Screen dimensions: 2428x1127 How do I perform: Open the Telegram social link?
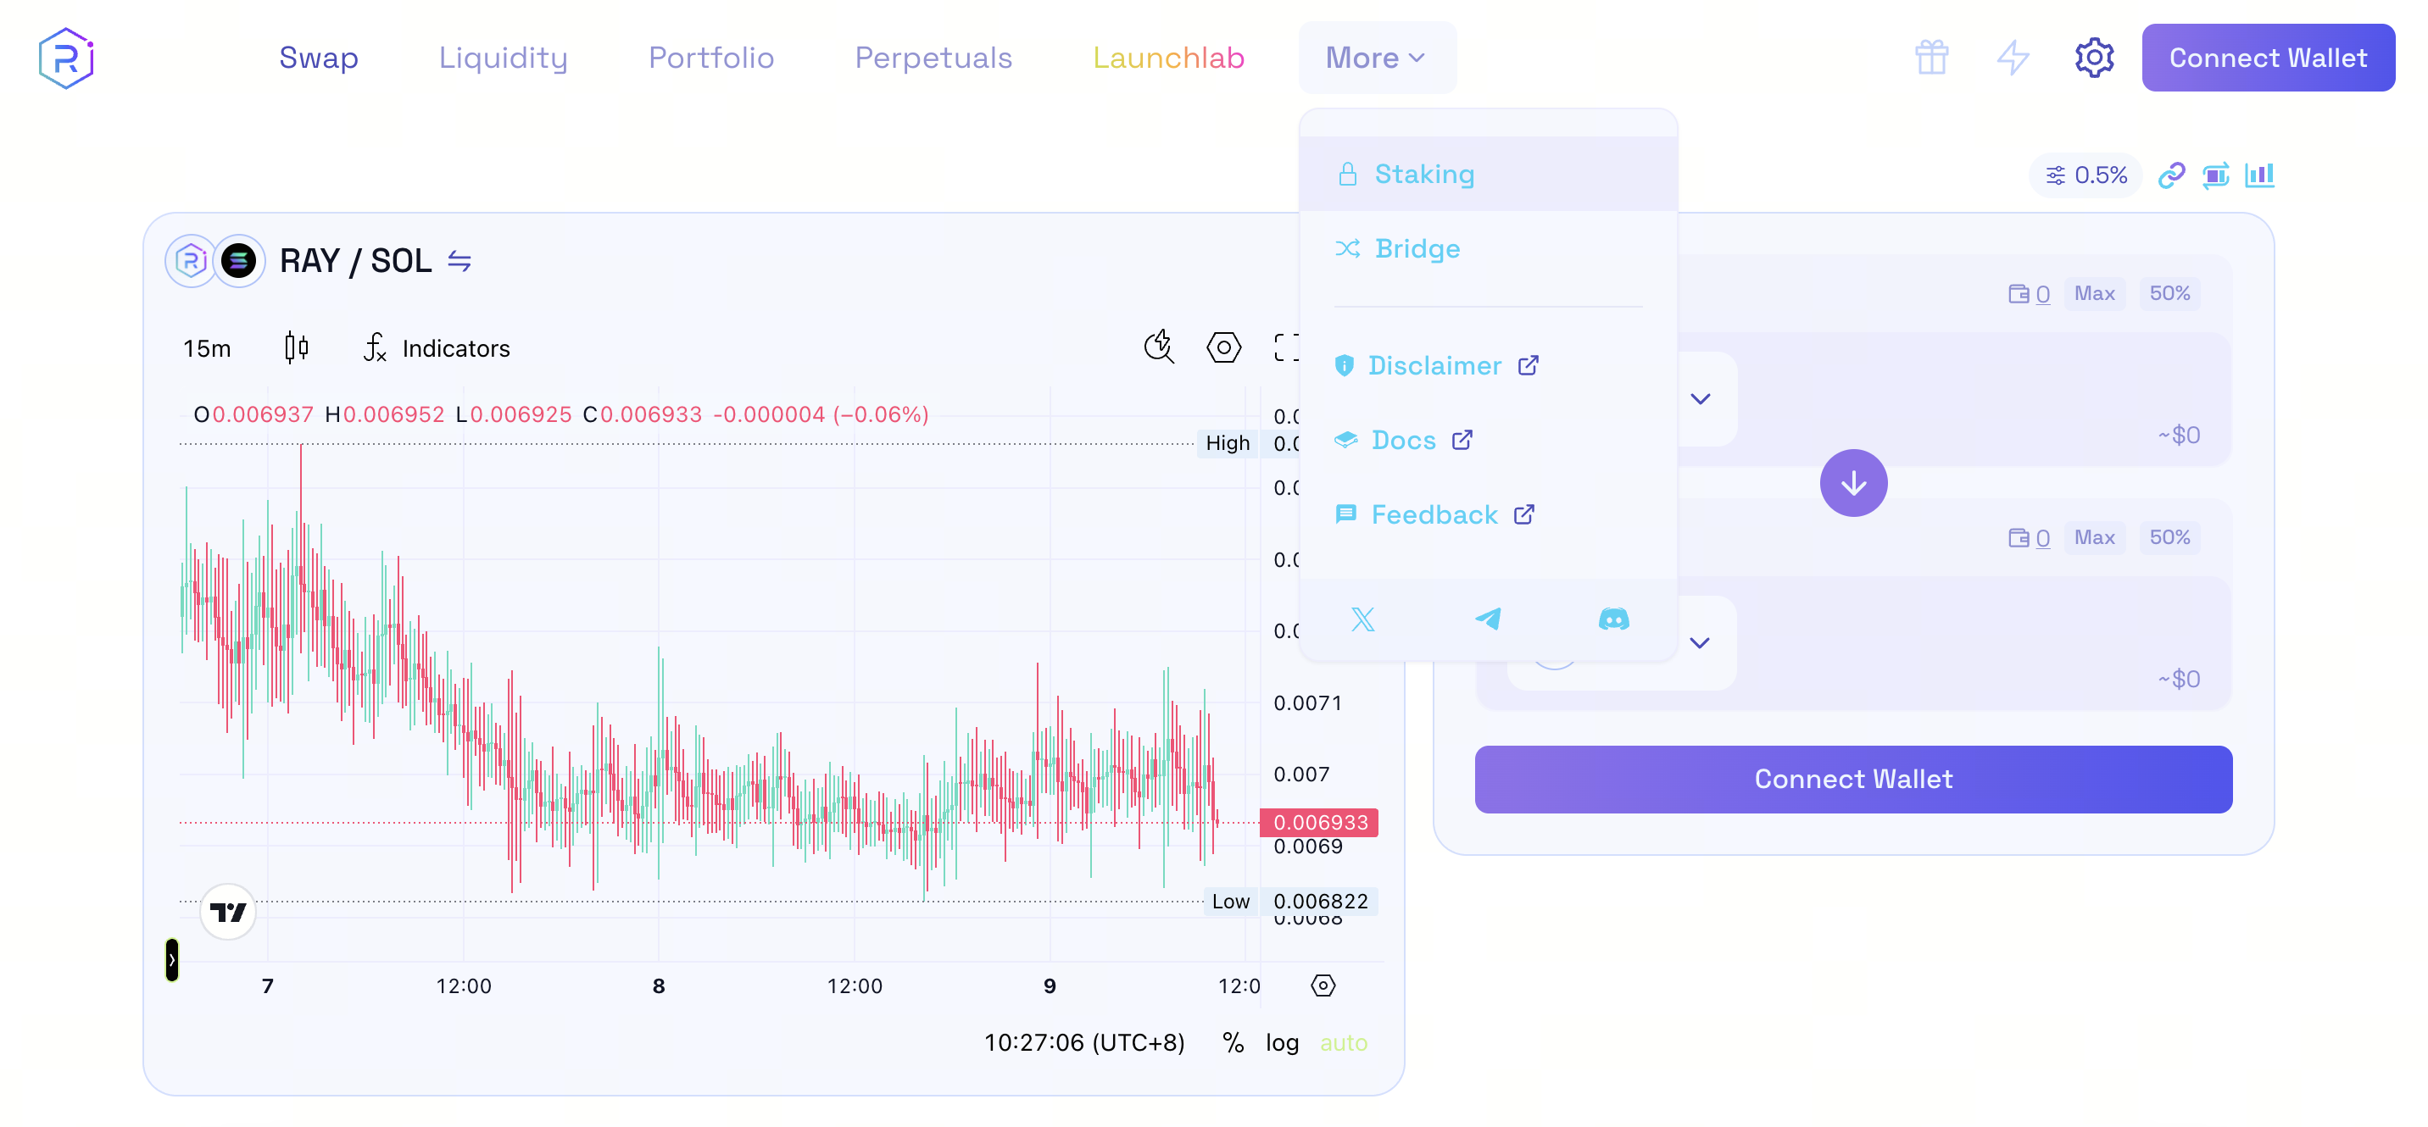click(1487, 619)
